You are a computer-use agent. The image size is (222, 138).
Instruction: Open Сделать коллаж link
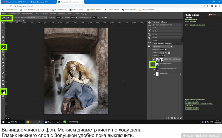tap(192, 107)
